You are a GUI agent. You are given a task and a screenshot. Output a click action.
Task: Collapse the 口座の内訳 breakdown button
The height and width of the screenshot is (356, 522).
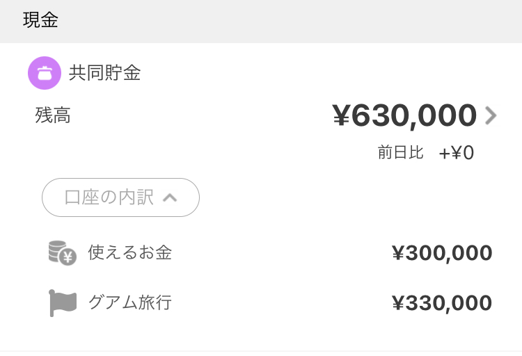[x=120, y=197]
